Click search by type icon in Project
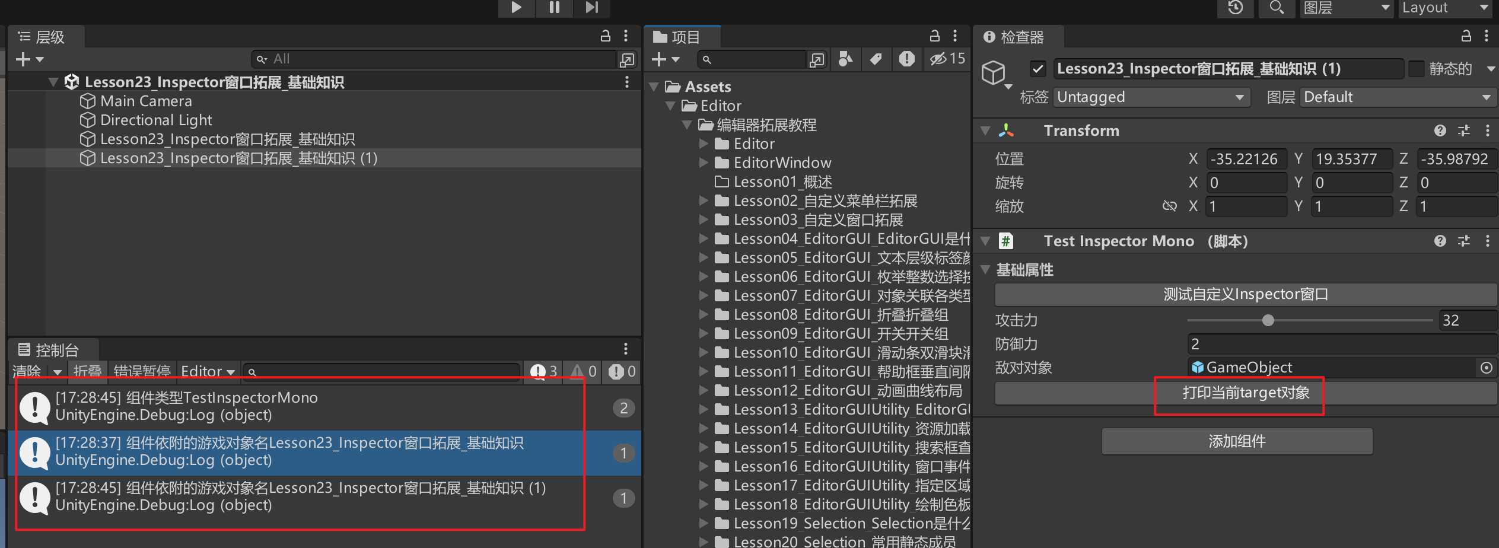Screen dimensions: 1499x548 click(846, 59)
